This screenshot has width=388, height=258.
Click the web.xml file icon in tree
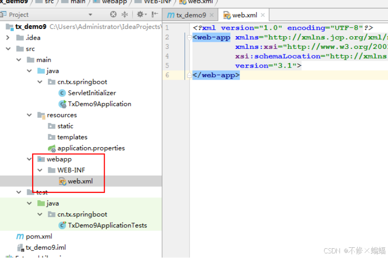[x=63, y=182]
